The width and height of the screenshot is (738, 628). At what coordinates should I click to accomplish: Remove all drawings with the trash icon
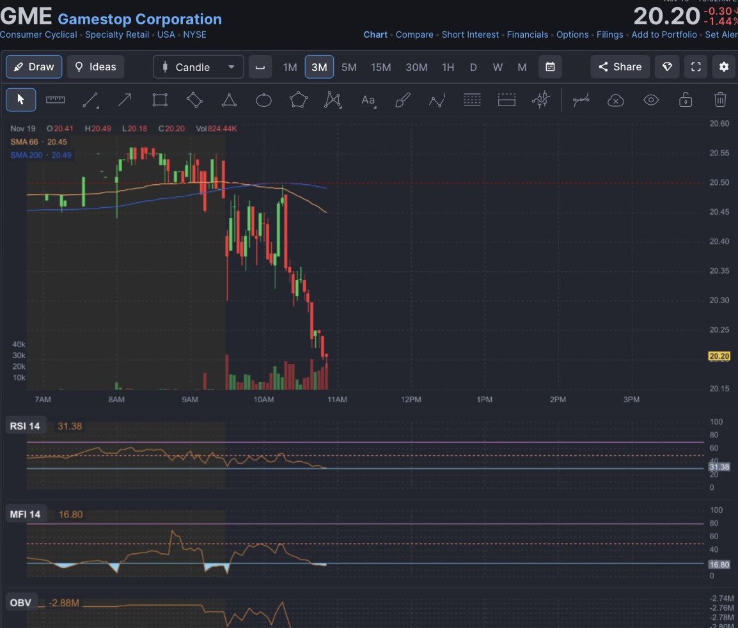(x=720, y=100)
